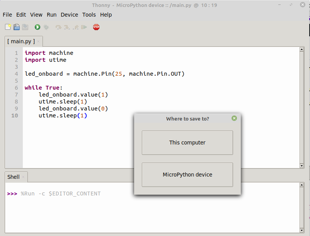Open the Run menu
The height and width of the screenshot is (236, 310).
click(x=51, y=15)
